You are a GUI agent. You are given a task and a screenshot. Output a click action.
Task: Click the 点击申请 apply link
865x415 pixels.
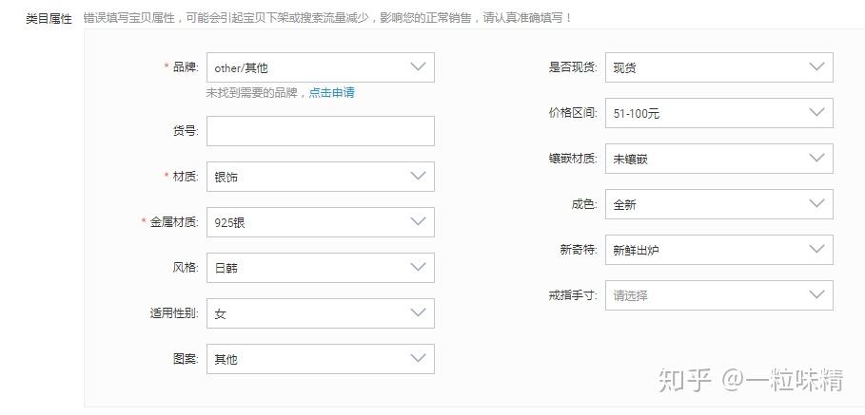331,93
